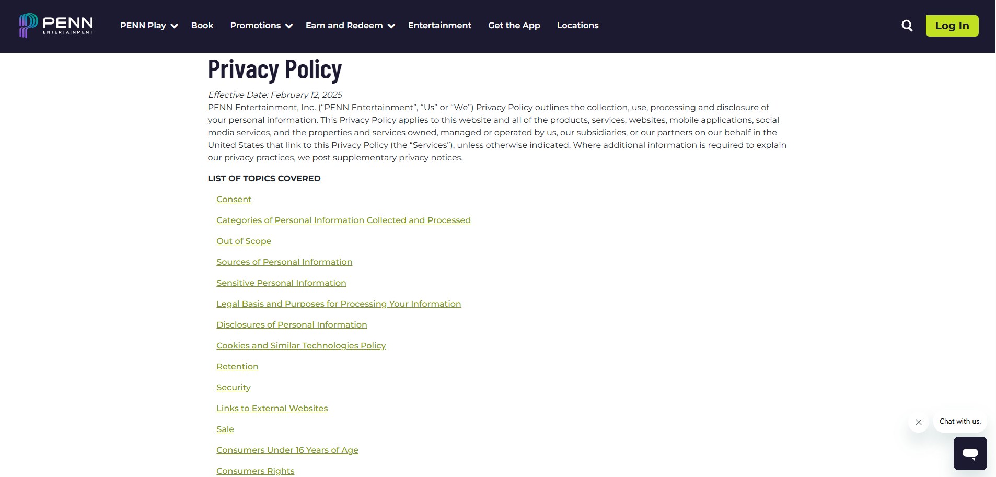Expand the Promotions dropdown menu
This screenshot has width=996, height=477.
pyautogui.click(x=261, y=26)
